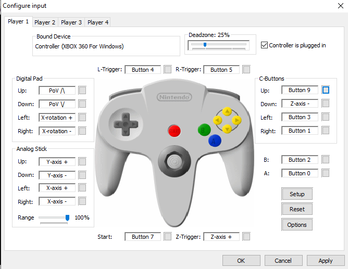
Task: Click the Bound Device controller name text
Action: tap(79, 46)
